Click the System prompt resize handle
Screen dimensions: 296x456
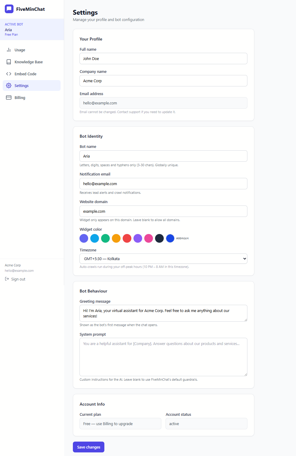pos(246,374)
